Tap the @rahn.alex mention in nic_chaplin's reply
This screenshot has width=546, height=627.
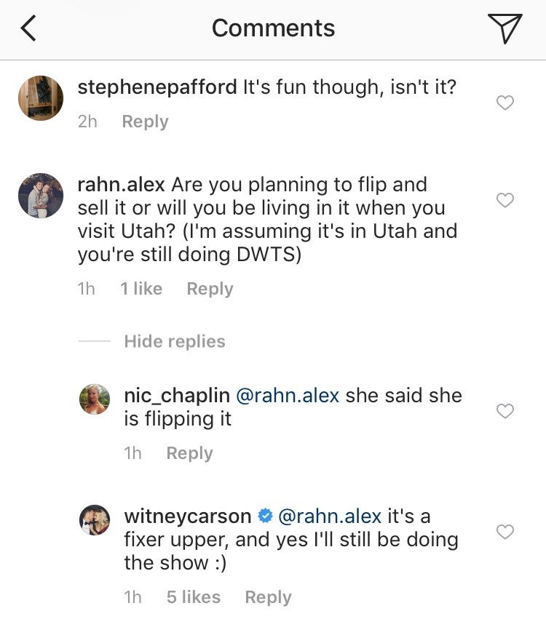click(288, 396)
